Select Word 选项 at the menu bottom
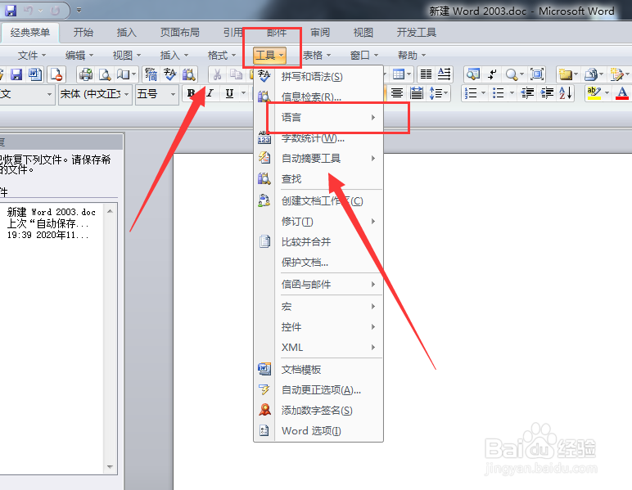632x490 pixels. click(x=318, y=431)
